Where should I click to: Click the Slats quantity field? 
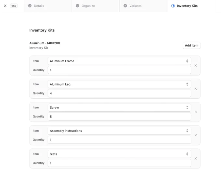click(x=119, y=163)
